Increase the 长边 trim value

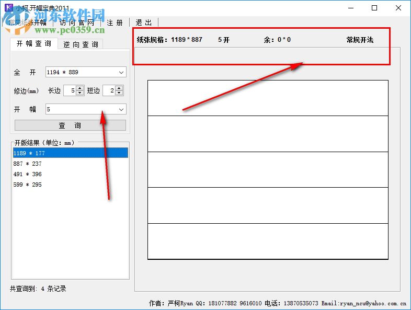coord(80,88)
